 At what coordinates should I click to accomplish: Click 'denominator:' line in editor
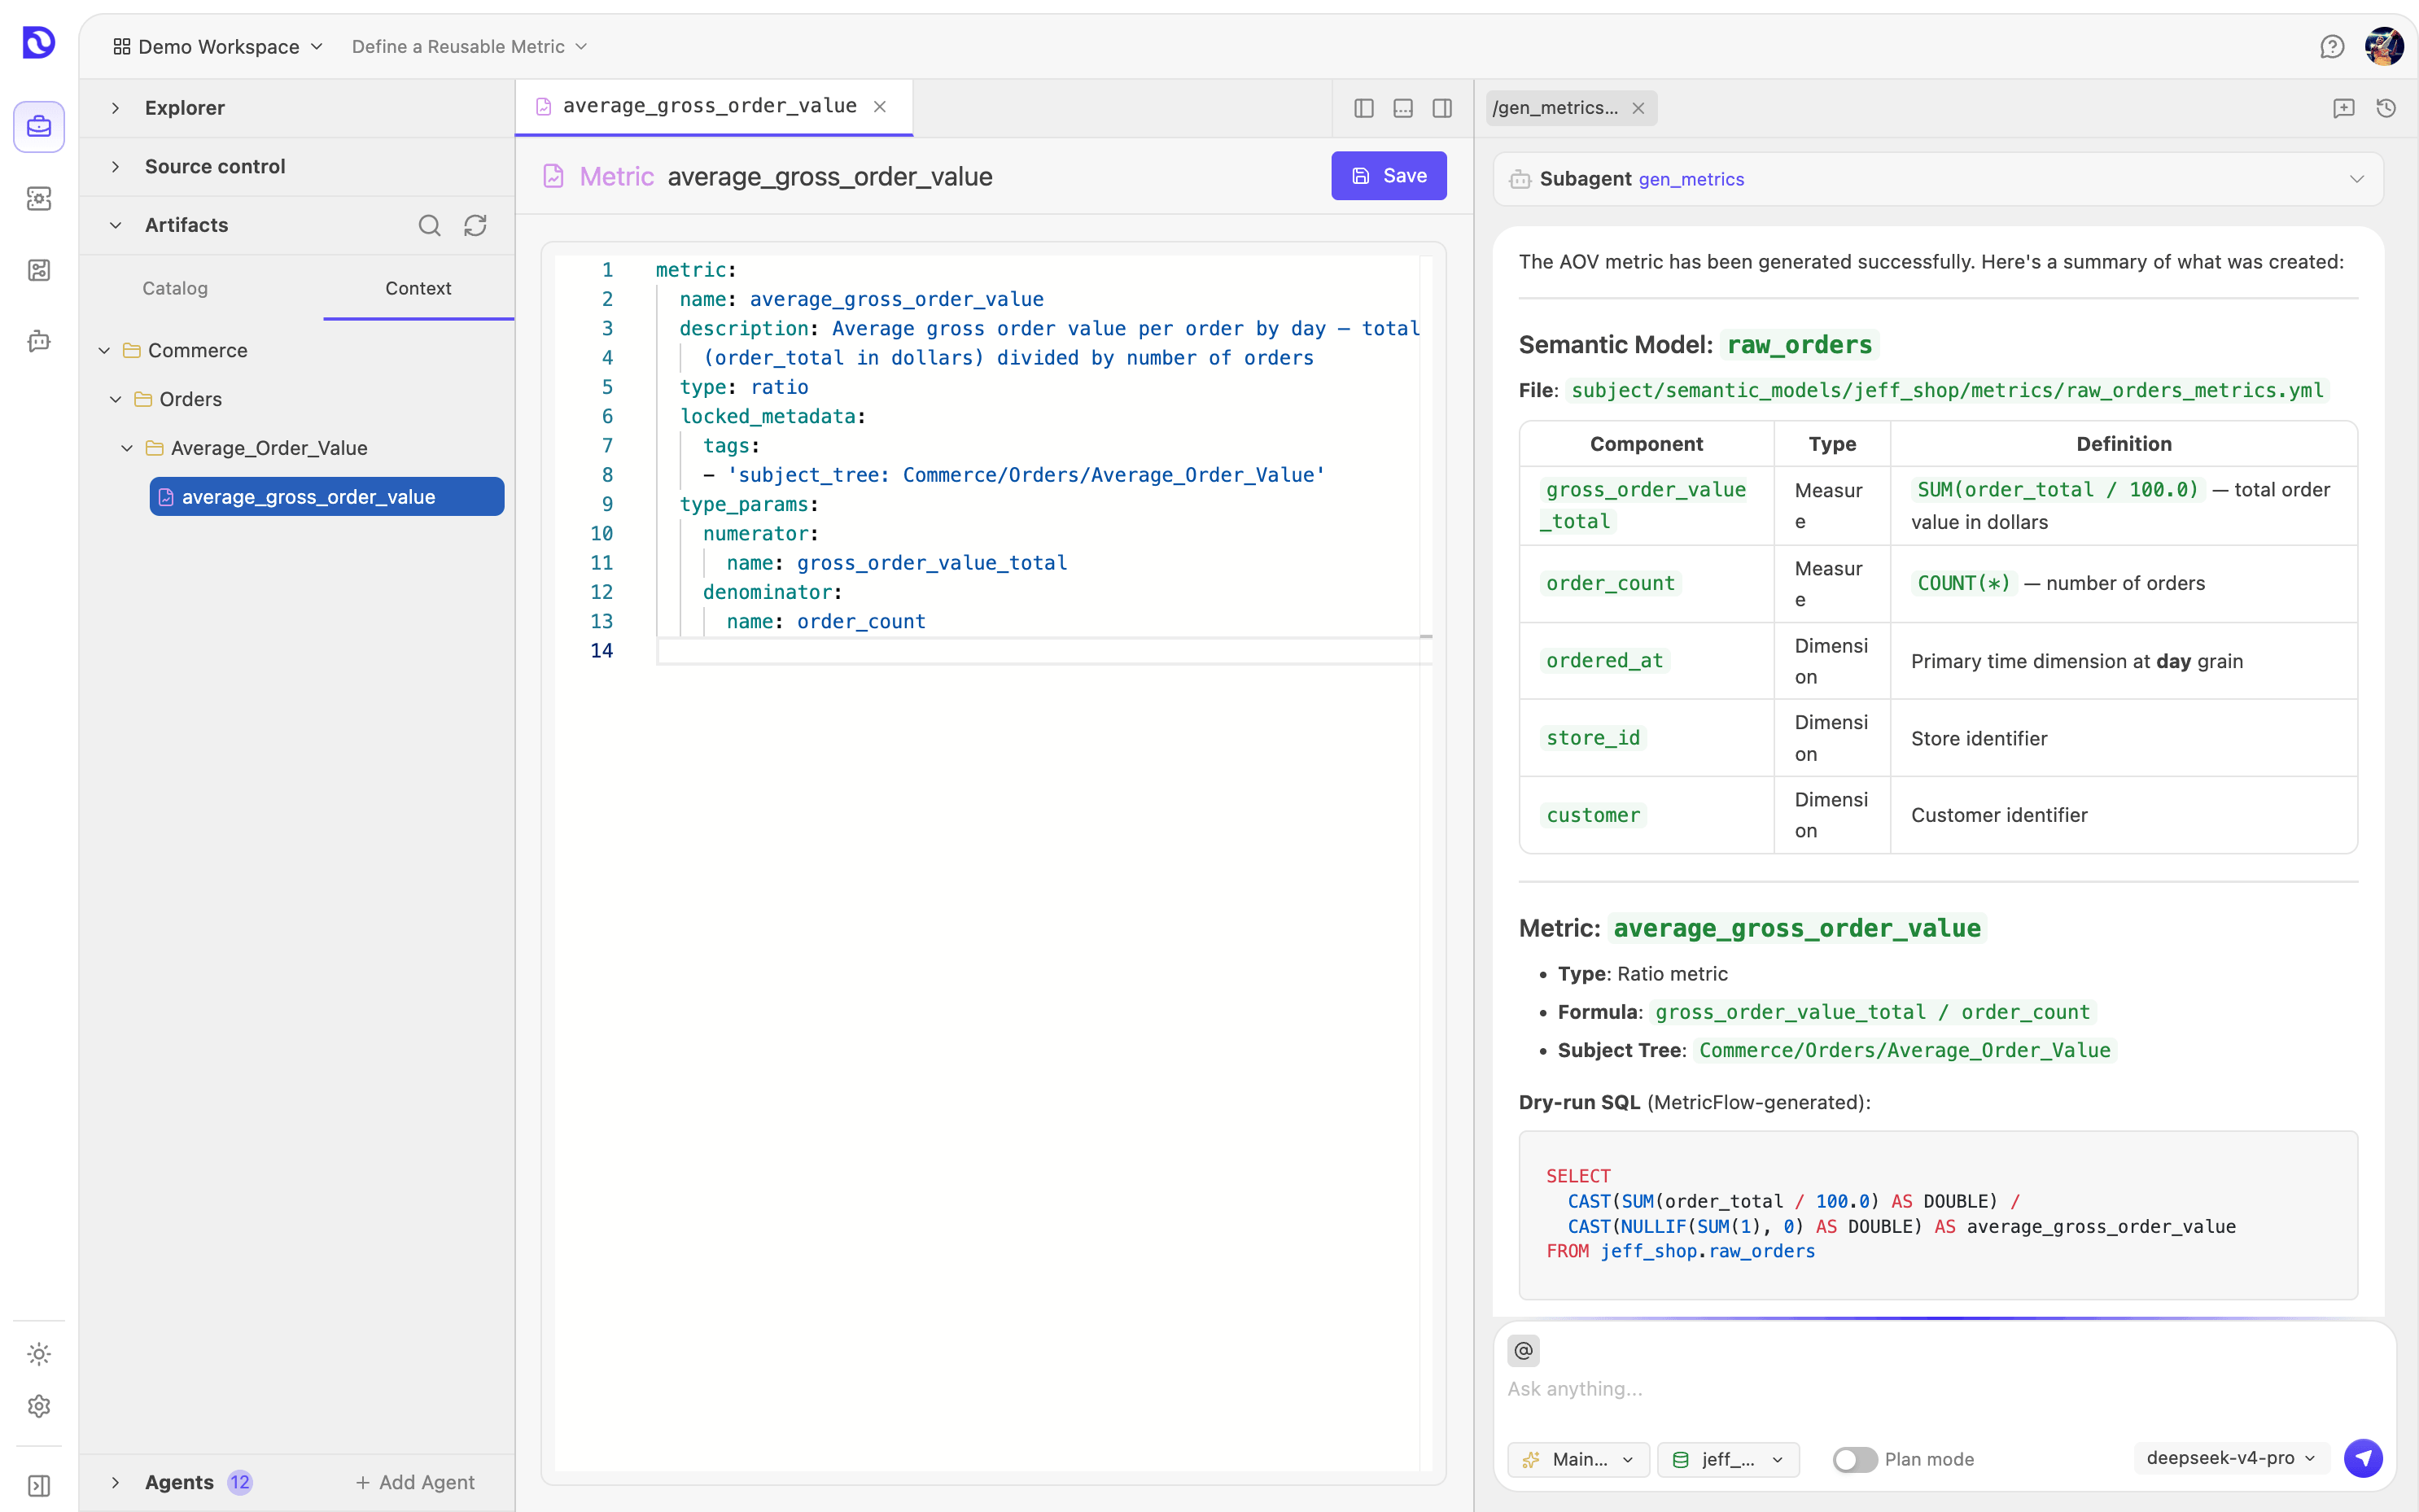(x=772, y=592)
